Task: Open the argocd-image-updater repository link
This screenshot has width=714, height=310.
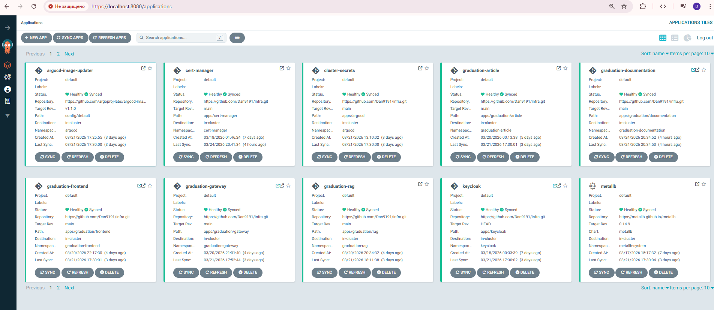Action: (x=105, y=102)
